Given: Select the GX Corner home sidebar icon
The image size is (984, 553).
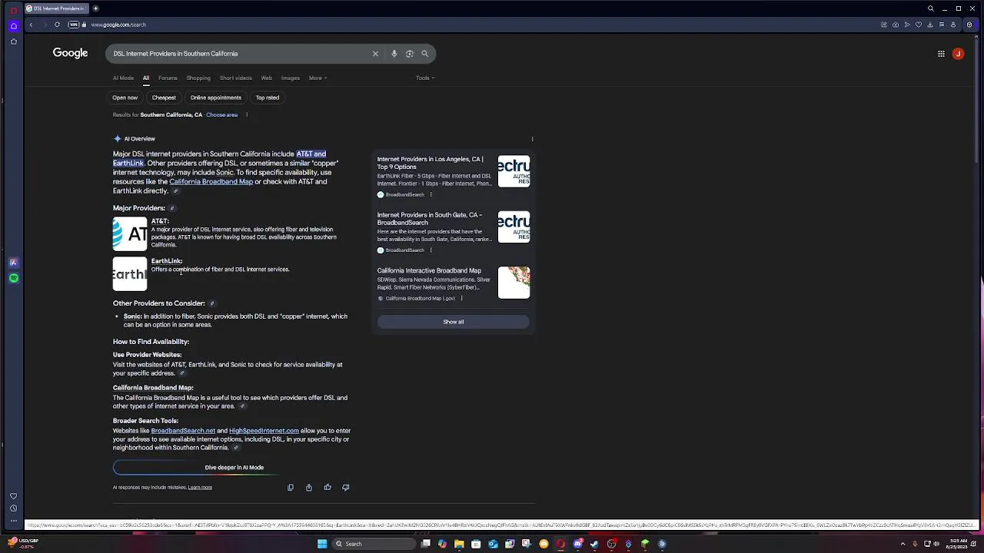Looking at the screenshot, I should pyautogui.click(x=13, y=25).
